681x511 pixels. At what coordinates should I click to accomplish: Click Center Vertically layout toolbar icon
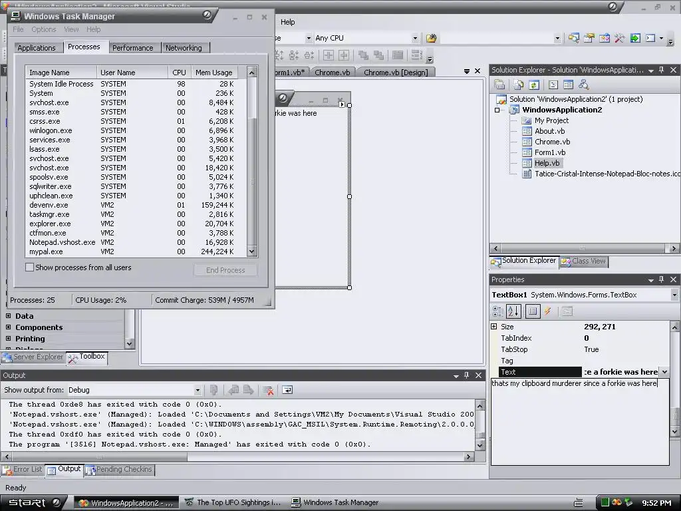(344, 55)
